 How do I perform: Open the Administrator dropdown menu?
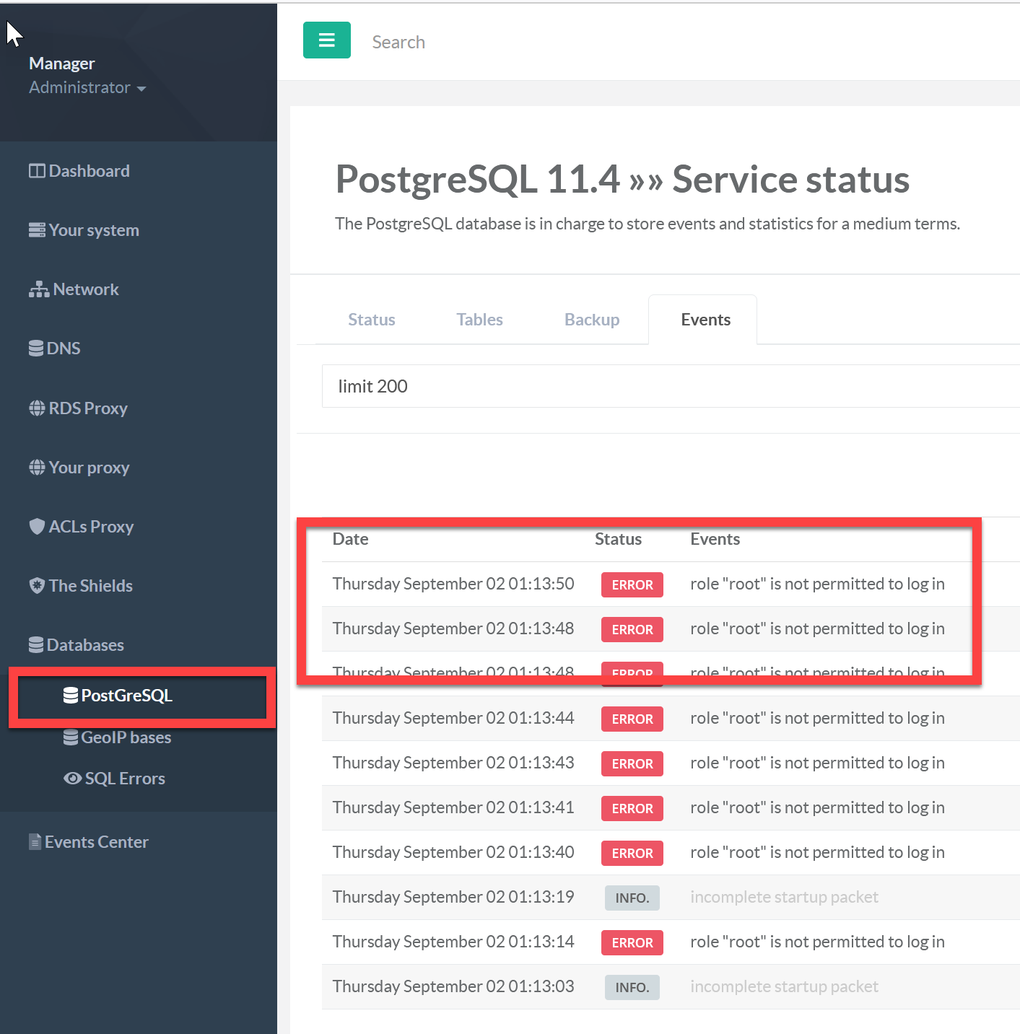coord(87,88)
